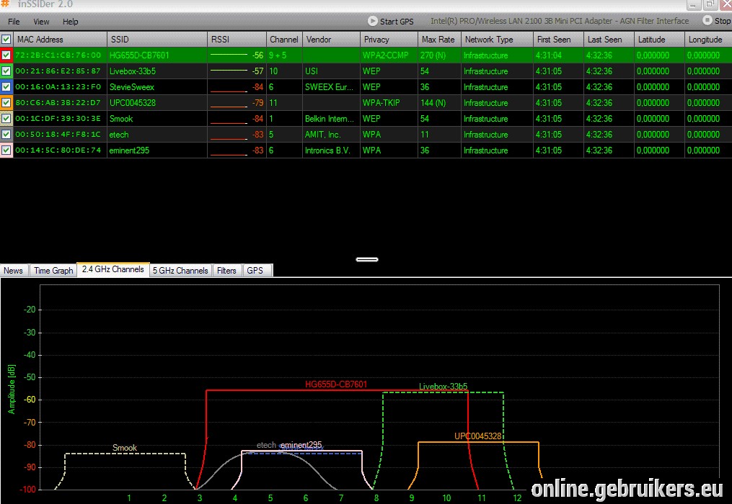Uncheck the Livebox-33b5 network checkbox
732x504 pixels.
[6, 71]
